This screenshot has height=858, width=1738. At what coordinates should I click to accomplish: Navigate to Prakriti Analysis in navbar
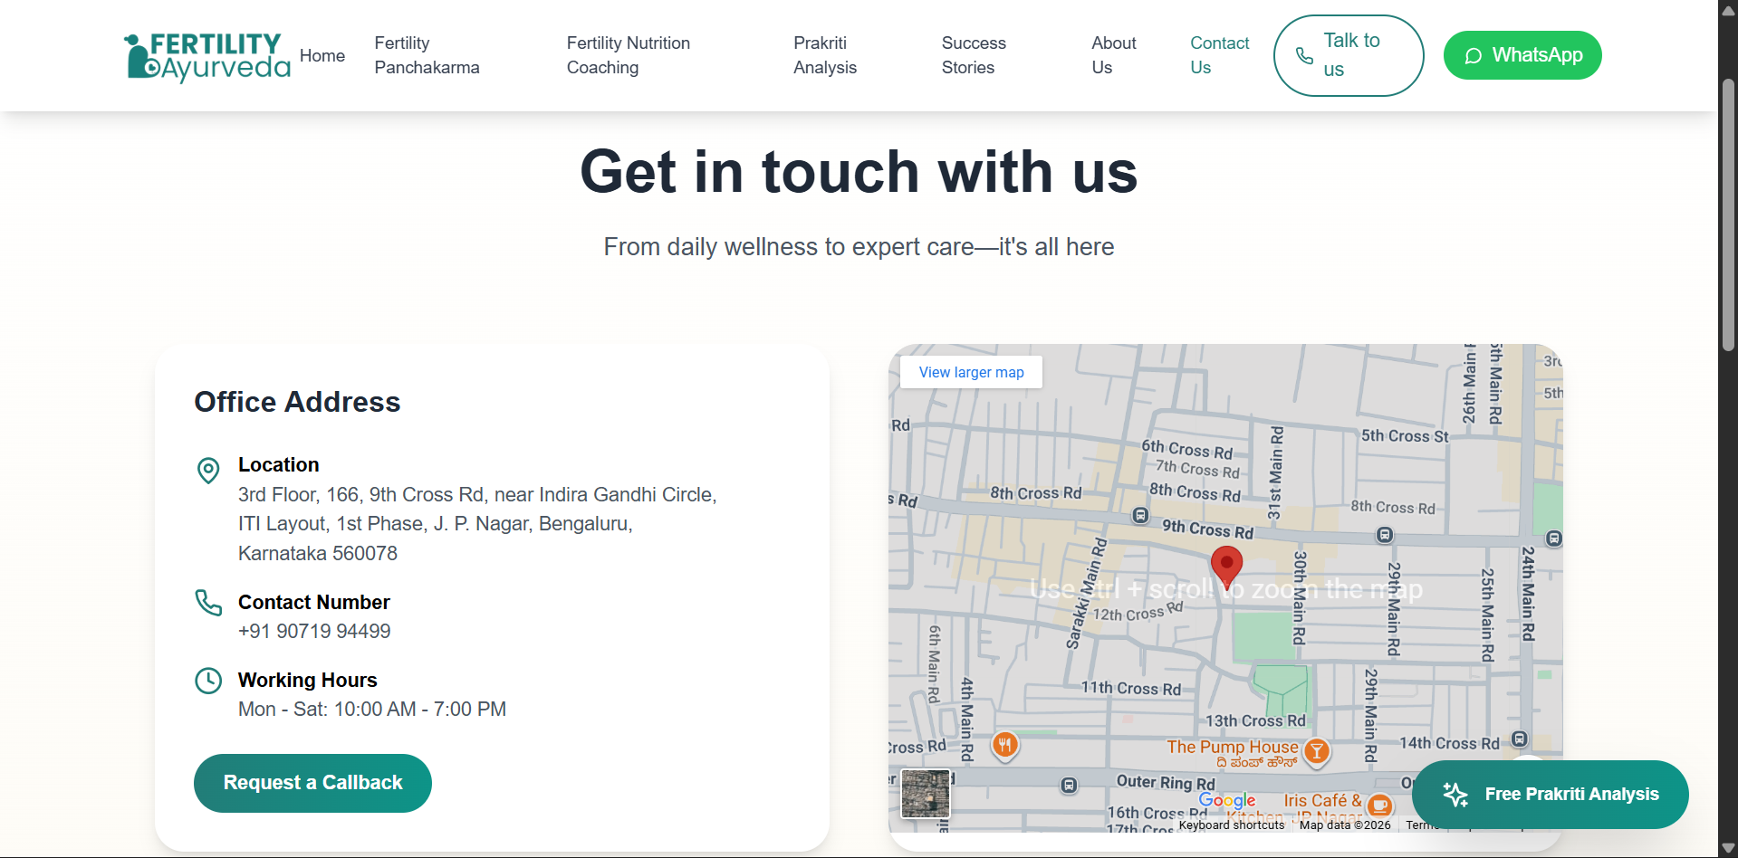[x=824, y=55]
